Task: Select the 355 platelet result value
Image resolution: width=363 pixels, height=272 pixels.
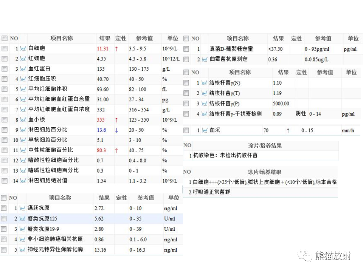Action: coord(101,120)
